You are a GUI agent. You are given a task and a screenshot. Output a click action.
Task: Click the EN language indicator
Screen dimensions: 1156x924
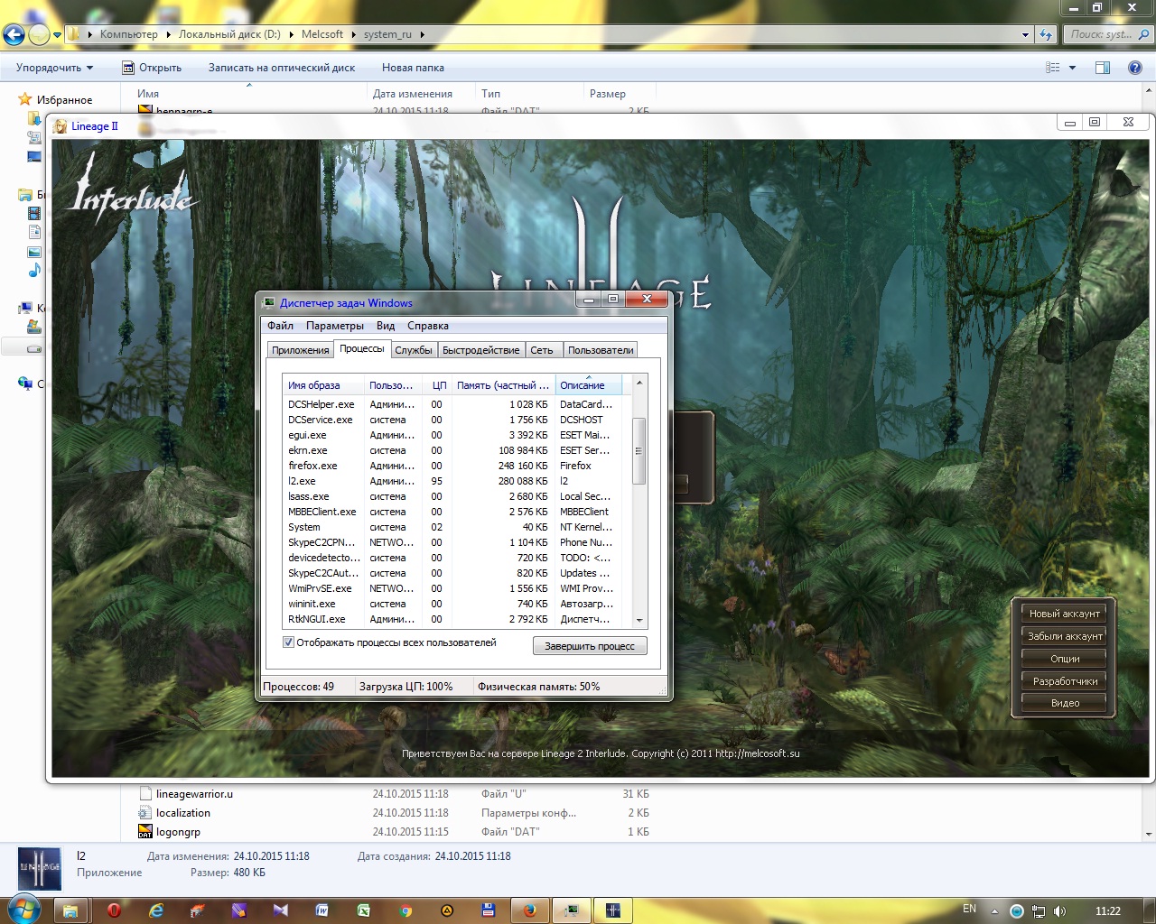(x=969, y=909)
